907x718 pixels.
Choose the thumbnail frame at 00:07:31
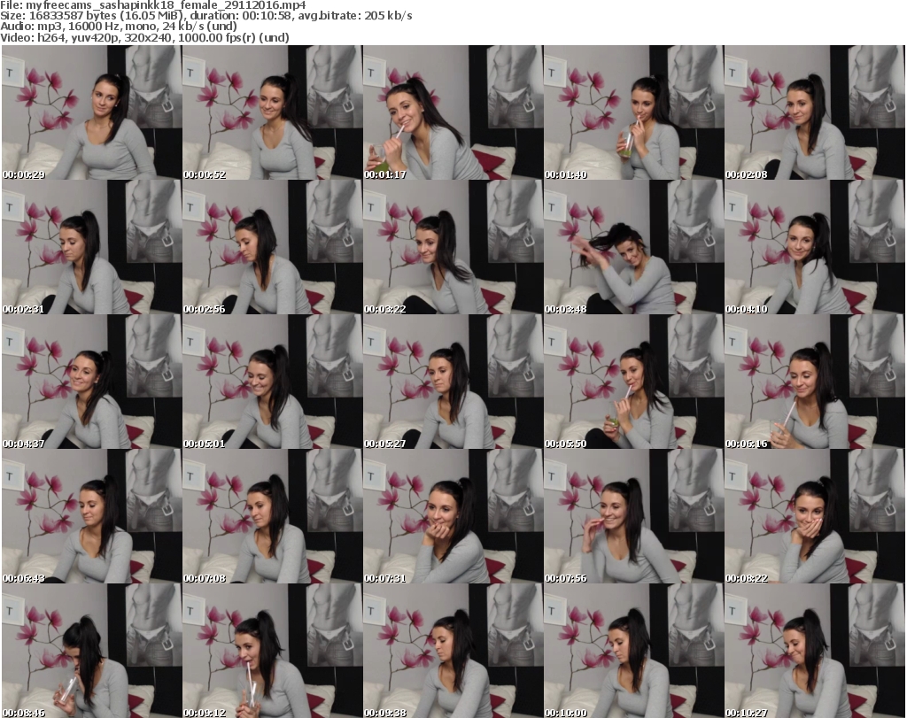pyautogui.click(x=453, y=516)
